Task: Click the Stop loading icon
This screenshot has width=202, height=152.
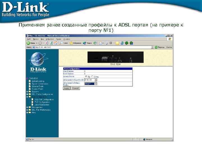Action: (47, 43)
